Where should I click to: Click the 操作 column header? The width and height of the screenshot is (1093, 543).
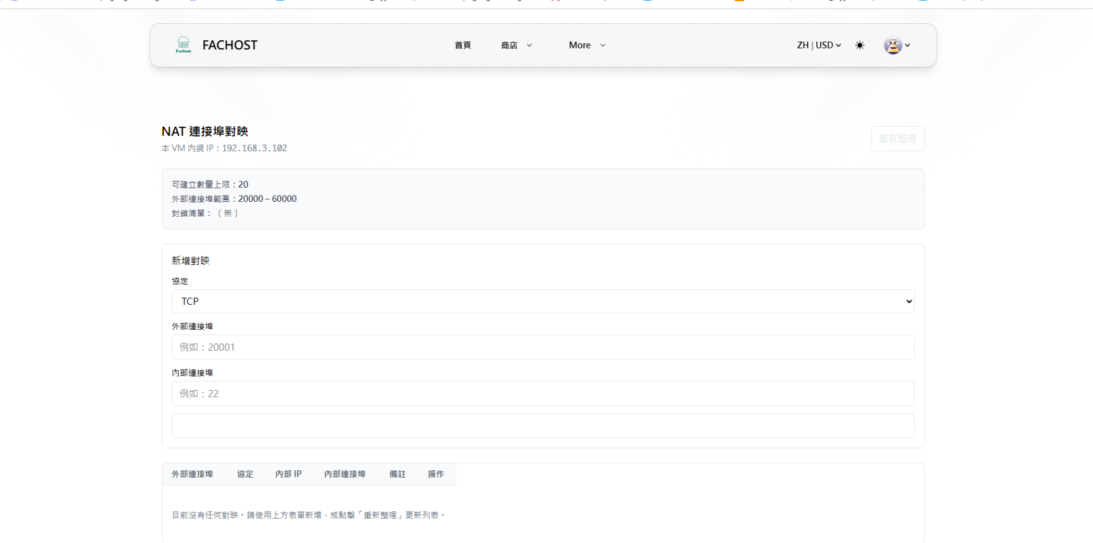[x=435, y=474]
